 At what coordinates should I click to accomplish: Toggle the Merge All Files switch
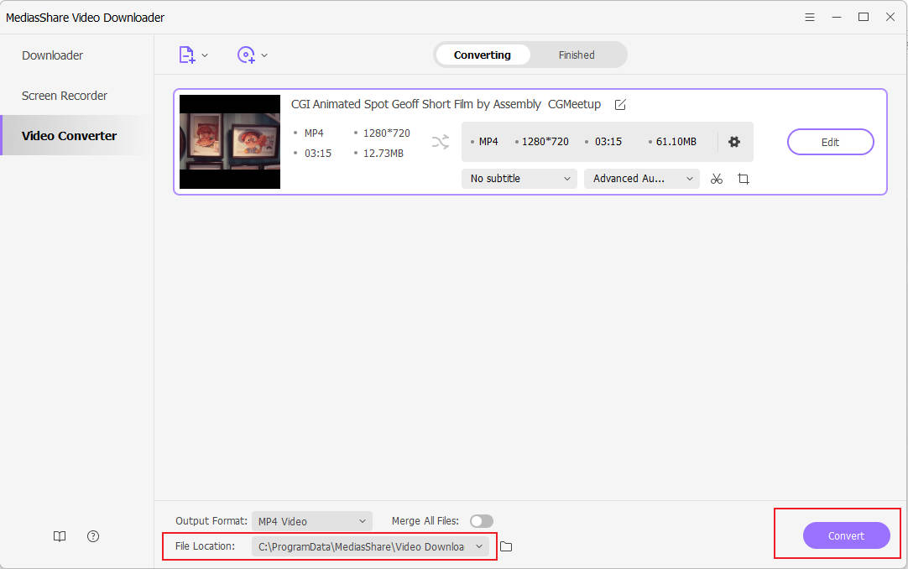click(481, 521)
